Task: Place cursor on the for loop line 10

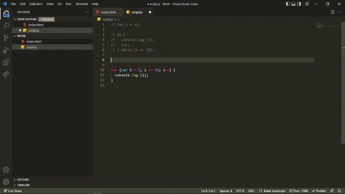Action: 143,70
